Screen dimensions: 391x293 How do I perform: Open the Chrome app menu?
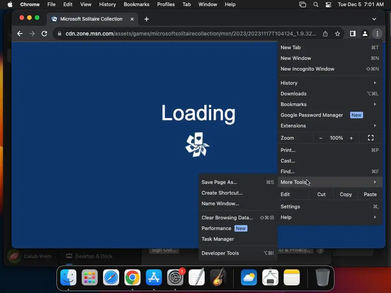pos(30,5)
